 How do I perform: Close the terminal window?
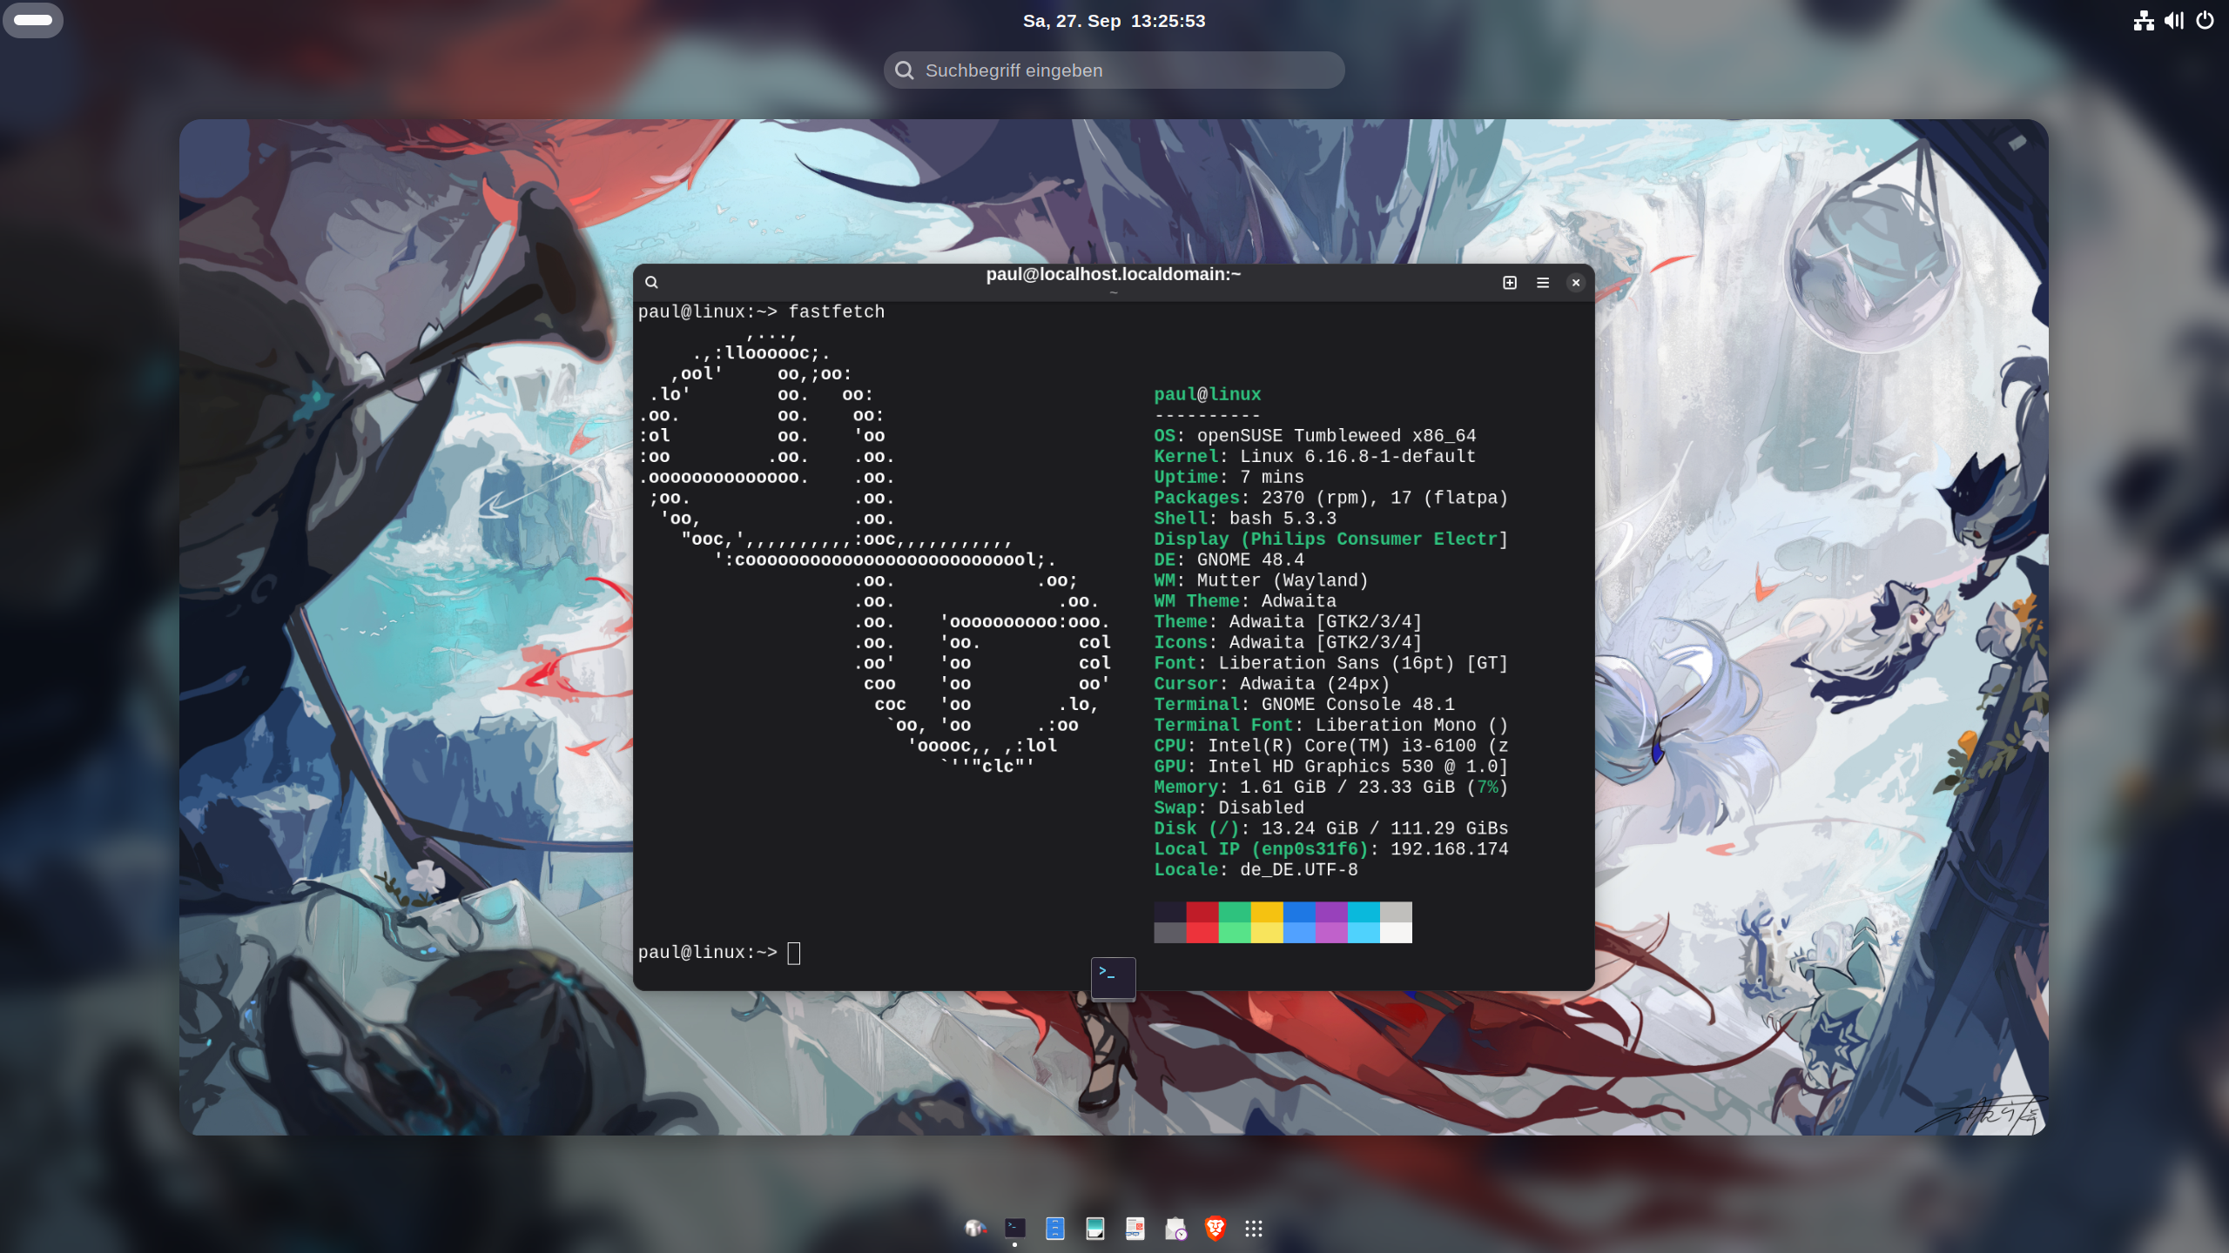pos(1575,283)
